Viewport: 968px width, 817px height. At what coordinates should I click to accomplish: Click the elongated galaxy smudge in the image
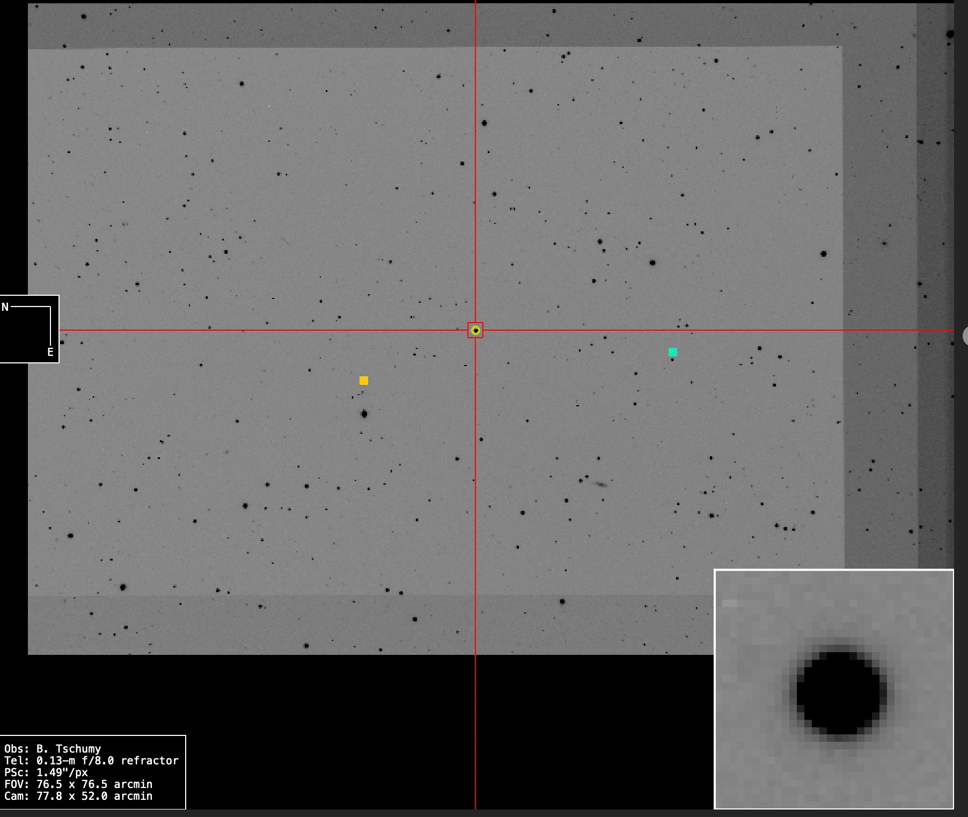600,484
